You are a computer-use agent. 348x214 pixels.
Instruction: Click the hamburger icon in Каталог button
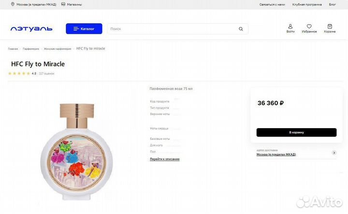(76, 29)
